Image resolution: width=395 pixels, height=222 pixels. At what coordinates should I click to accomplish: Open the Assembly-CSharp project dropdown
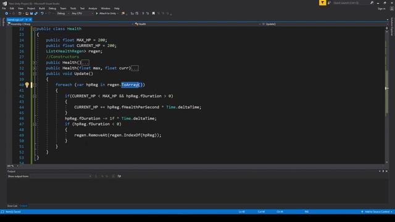(x=70, y=24)
